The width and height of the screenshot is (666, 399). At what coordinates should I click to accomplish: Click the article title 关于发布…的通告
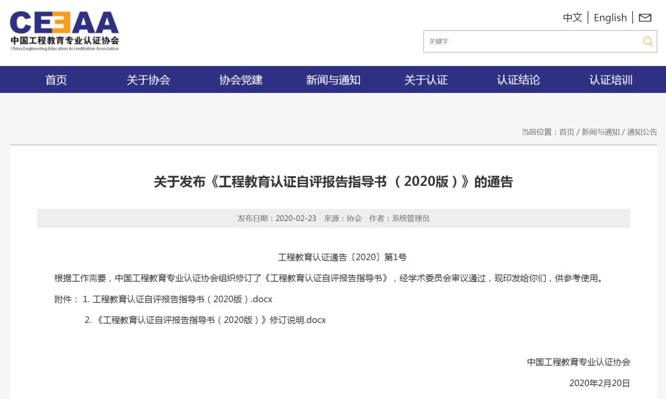(x=334, y=182)
